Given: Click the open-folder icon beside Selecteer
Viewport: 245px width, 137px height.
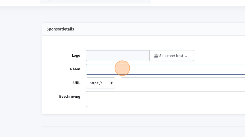Looking at the screenshot, I should tap(156, 56).
